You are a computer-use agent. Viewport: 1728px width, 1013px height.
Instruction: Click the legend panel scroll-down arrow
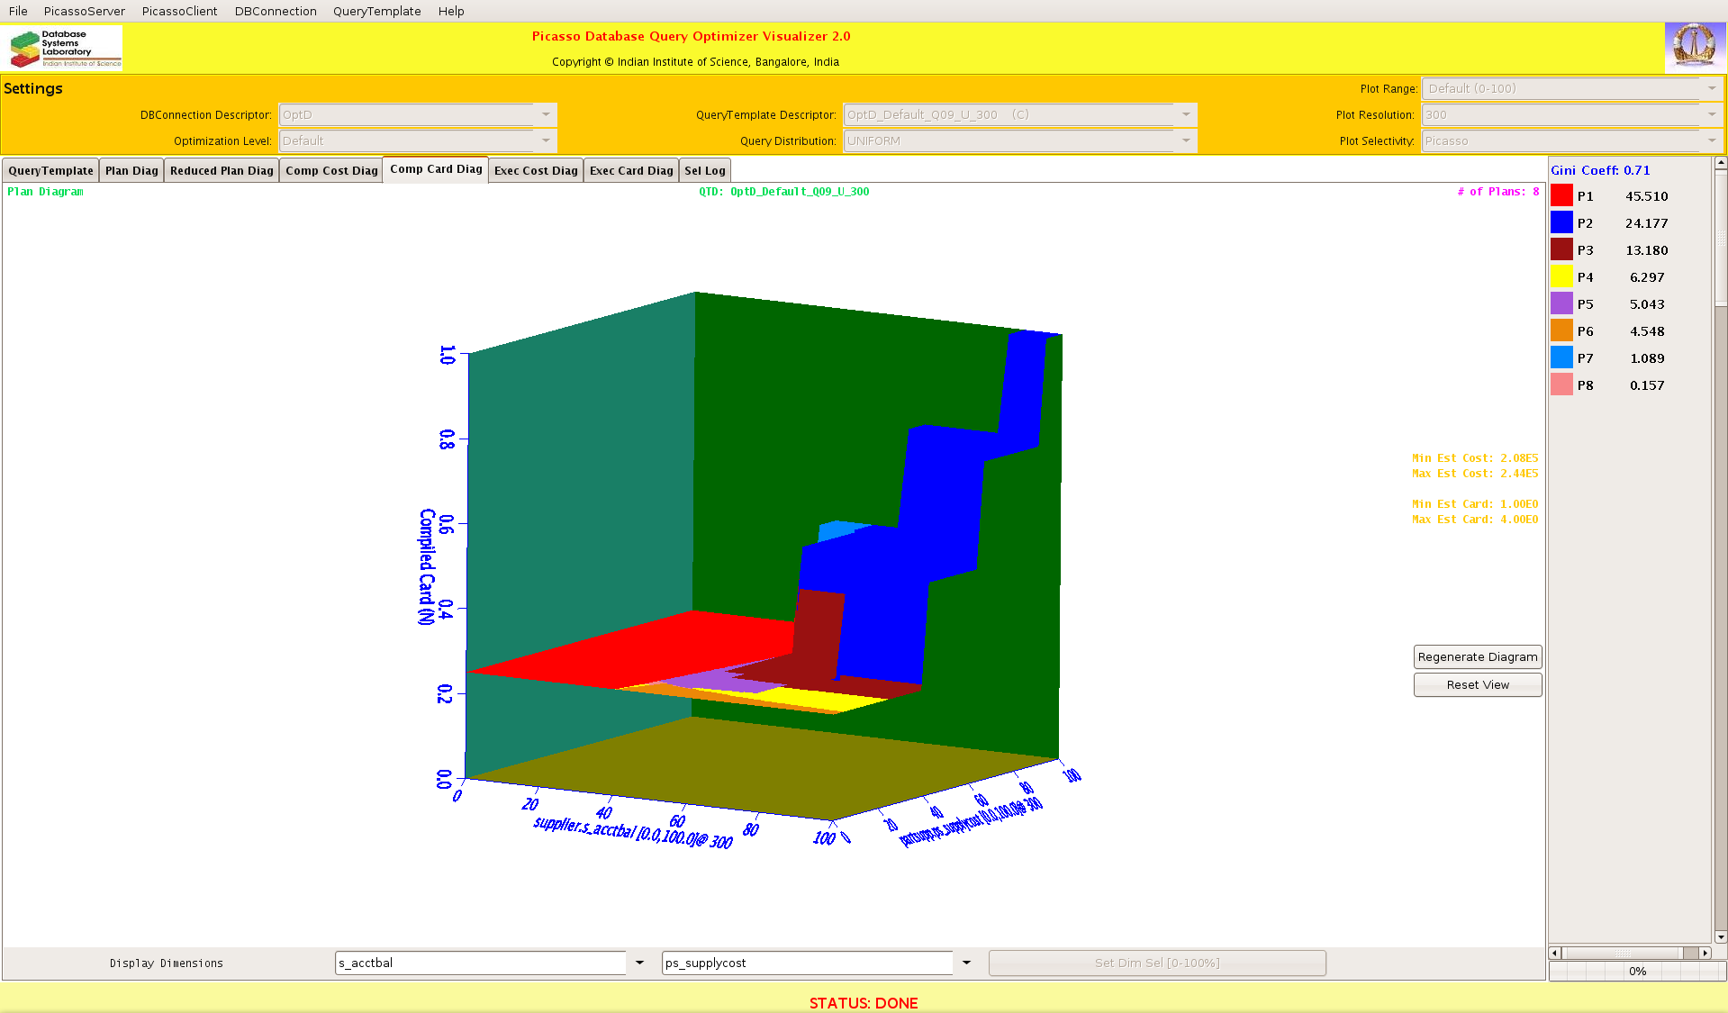click(x=1721, y=936)
